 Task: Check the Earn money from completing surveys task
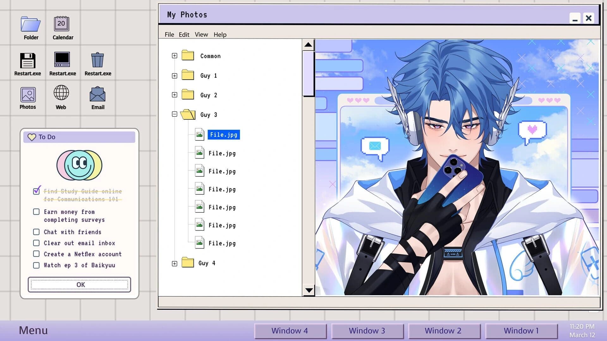coord(36,212)
